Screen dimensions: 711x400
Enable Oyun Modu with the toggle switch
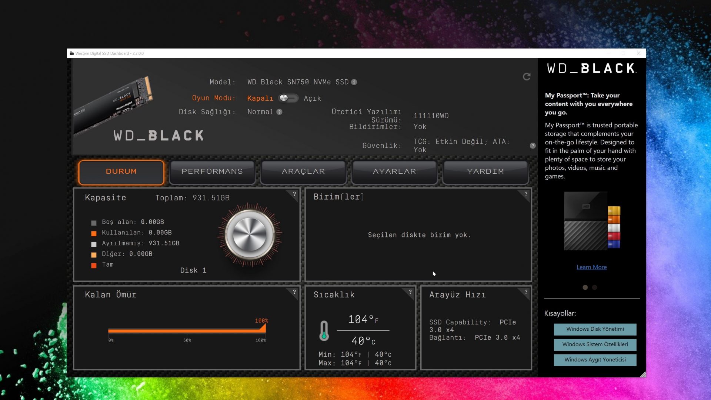click(288, 98)
